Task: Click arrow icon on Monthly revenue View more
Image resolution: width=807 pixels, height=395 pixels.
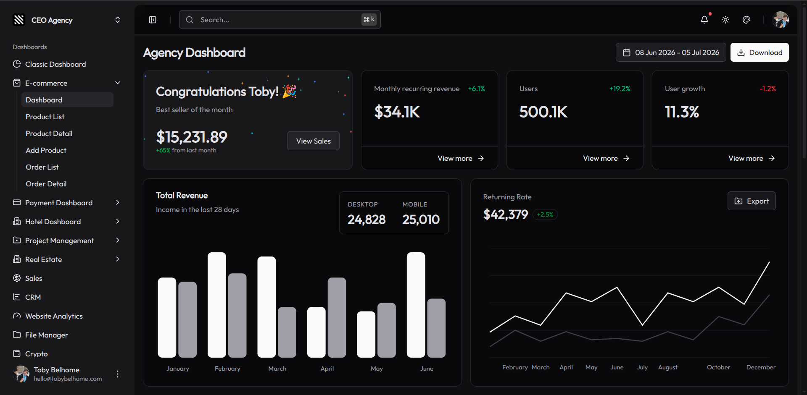Action: (481, 158)
